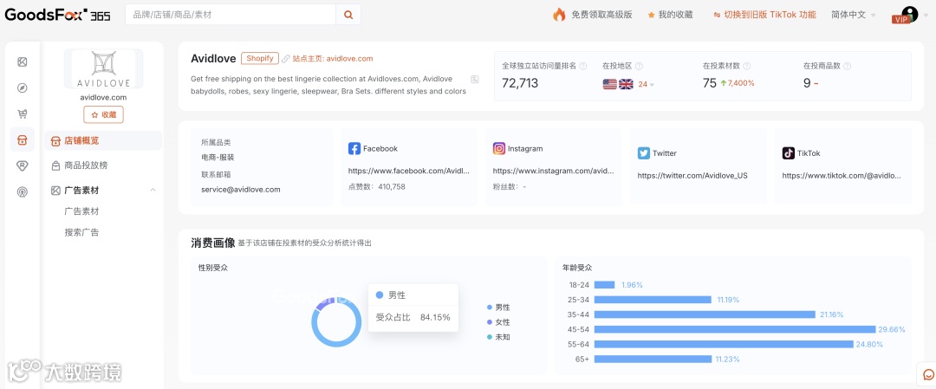
Task: Click the 点赞数: 410,758 text
Action: point(377,187)
